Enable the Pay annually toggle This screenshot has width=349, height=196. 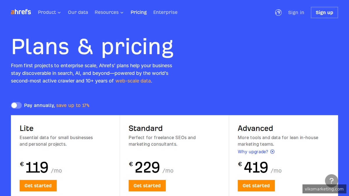pos(16,105)
